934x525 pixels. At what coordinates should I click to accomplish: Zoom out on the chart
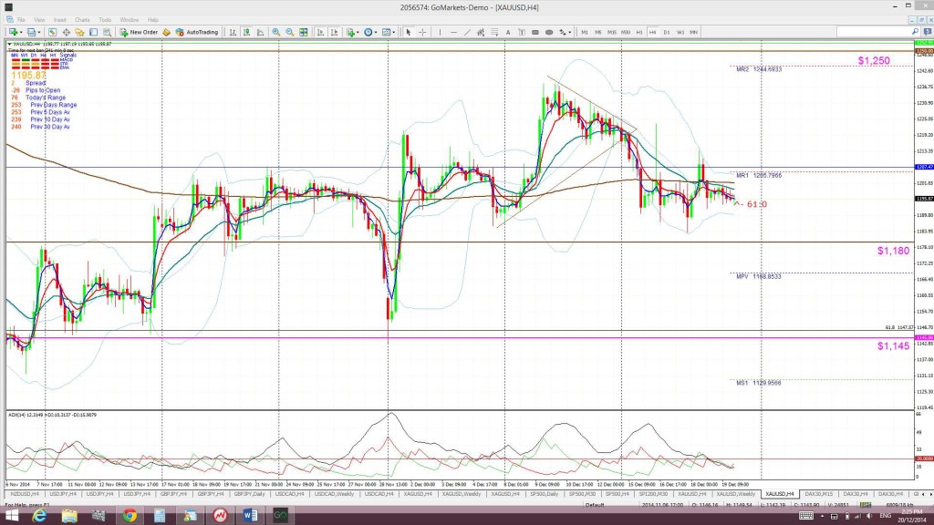click(x=289, y=32)
